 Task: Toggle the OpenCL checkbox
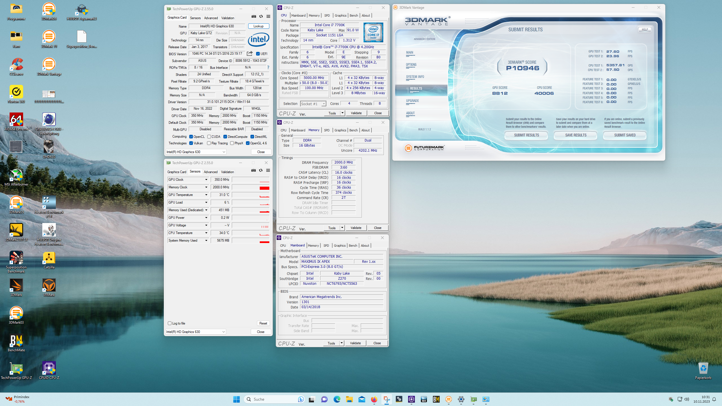(191, 137)
